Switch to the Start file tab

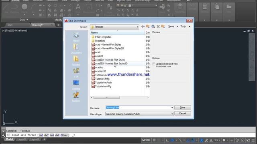click(10, 25)
